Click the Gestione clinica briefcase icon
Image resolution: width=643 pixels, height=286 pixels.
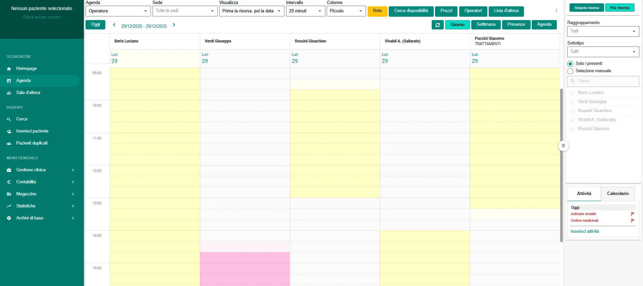click(x=9, y=170)
